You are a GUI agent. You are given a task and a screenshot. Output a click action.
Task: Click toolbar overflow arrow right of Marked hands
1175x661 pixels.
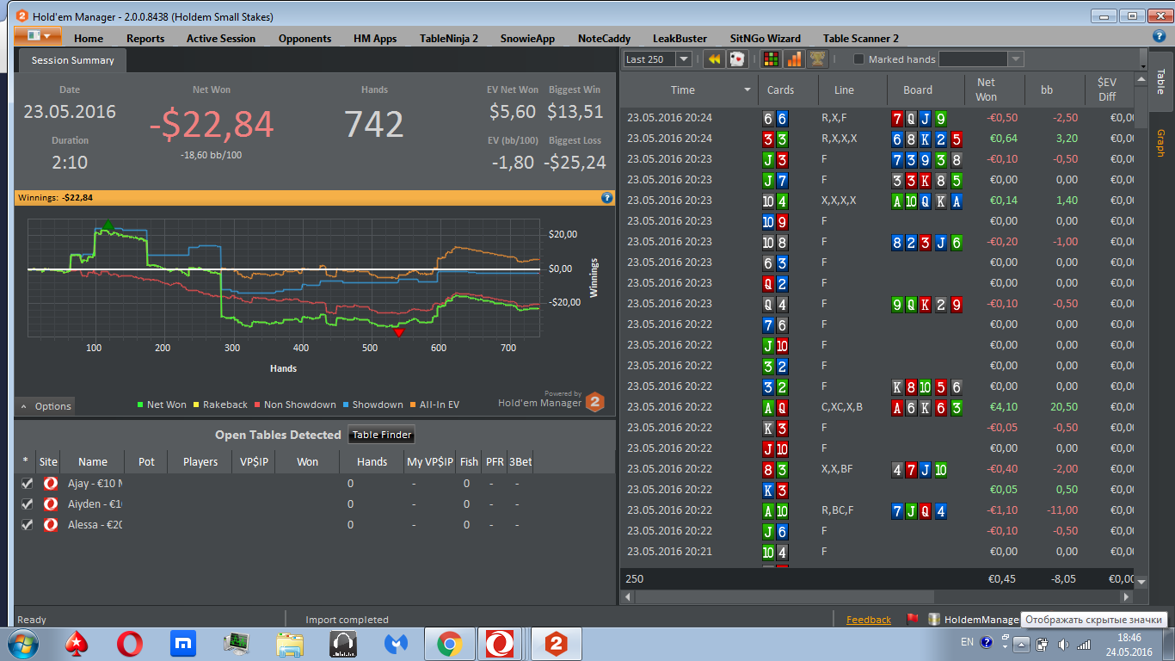(x=1142, y=59)
